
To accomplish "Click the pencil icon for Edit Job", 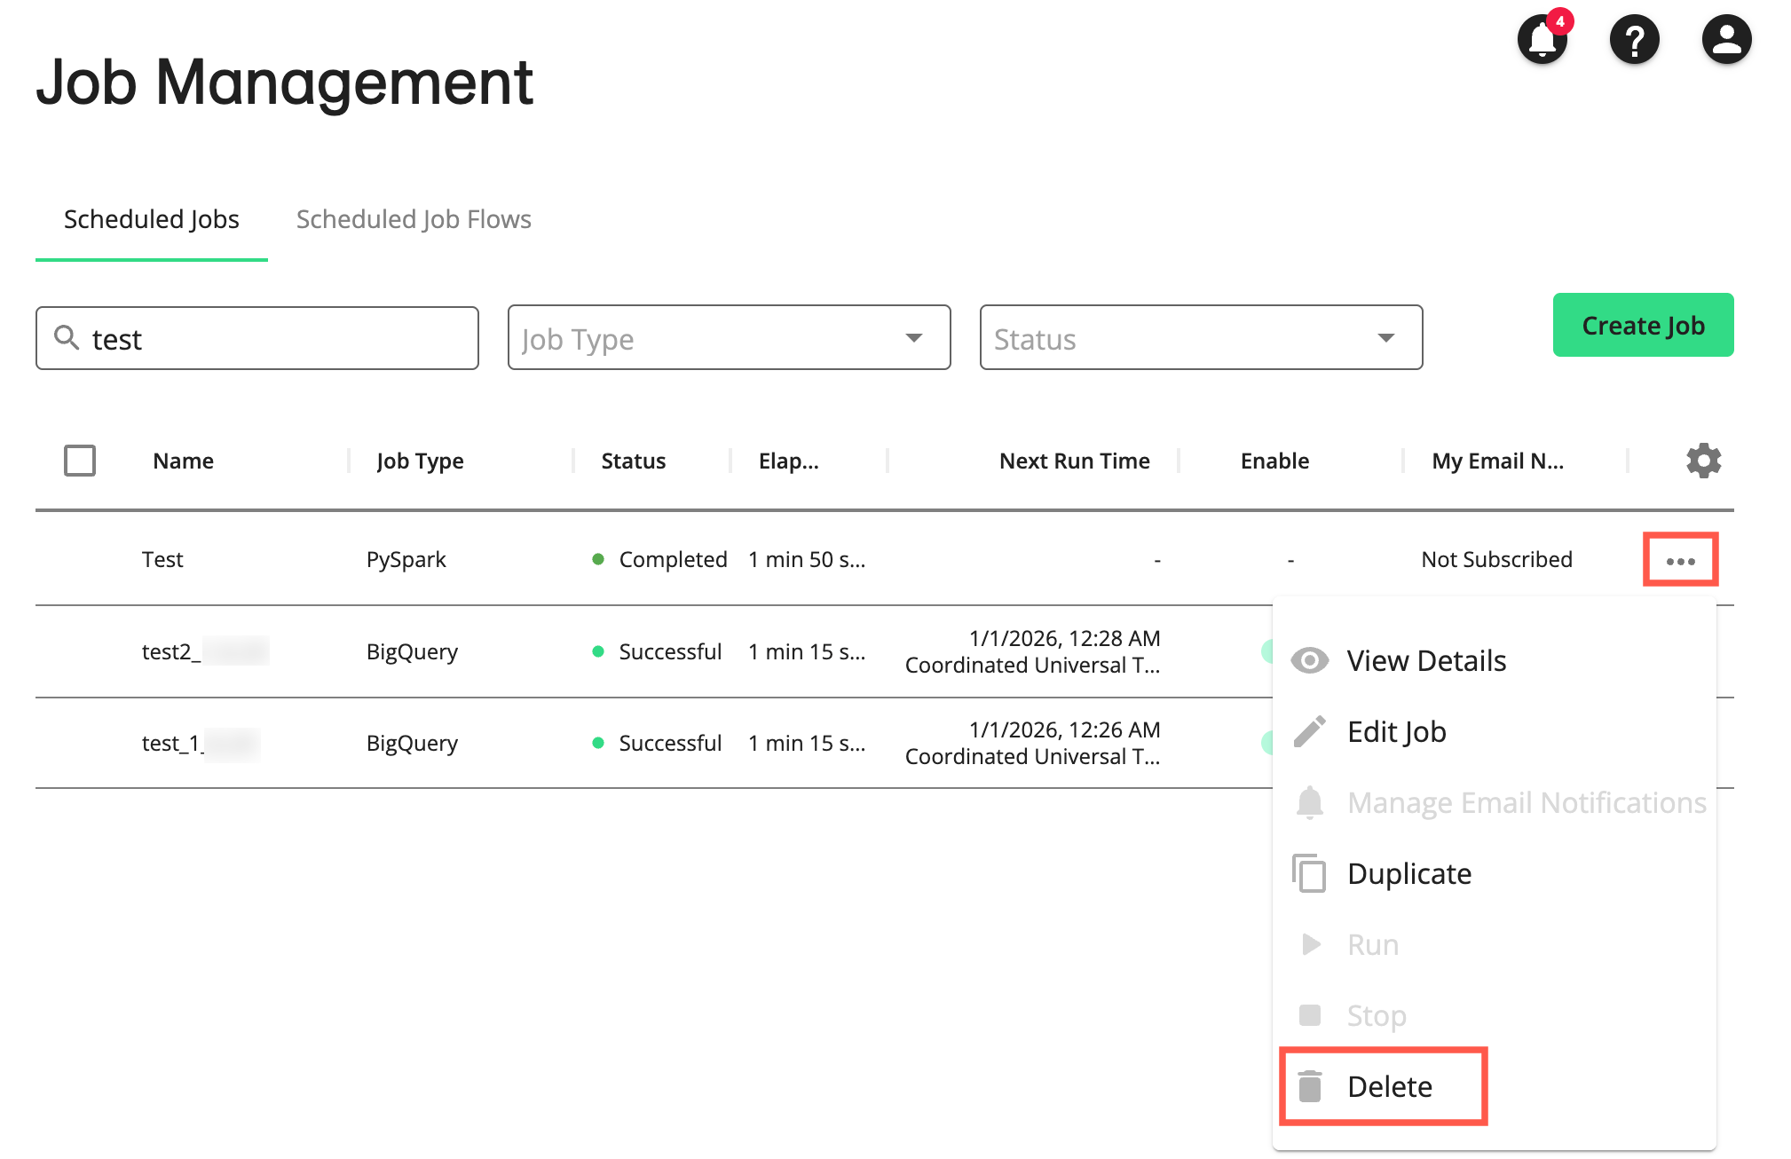I will 1309,731.
